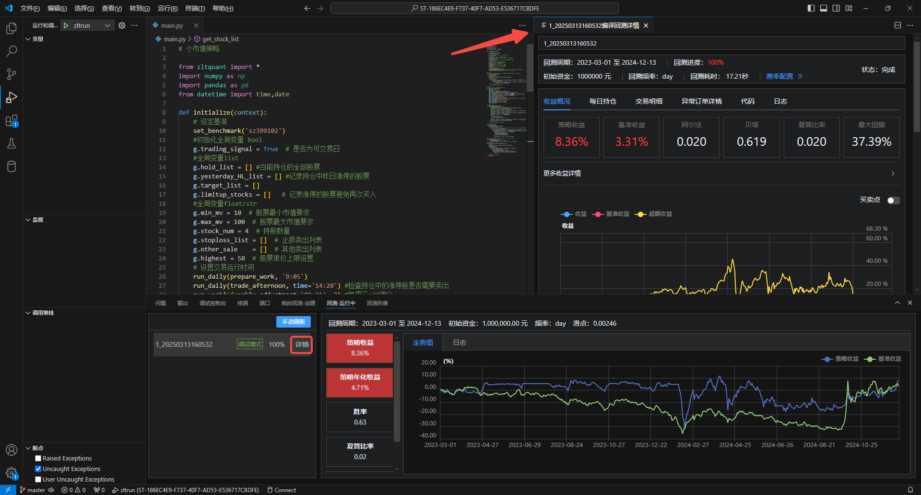Uncheck Uncaught Exceptions breakpoint
The height and width of the screenshot is (495, 921).
pyautogui.click(x=38, y=469)
